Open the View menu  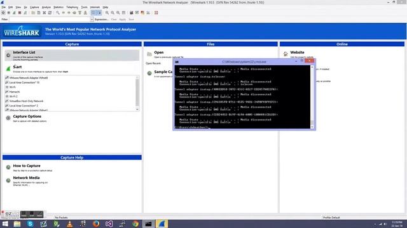[x=18, y=7]
